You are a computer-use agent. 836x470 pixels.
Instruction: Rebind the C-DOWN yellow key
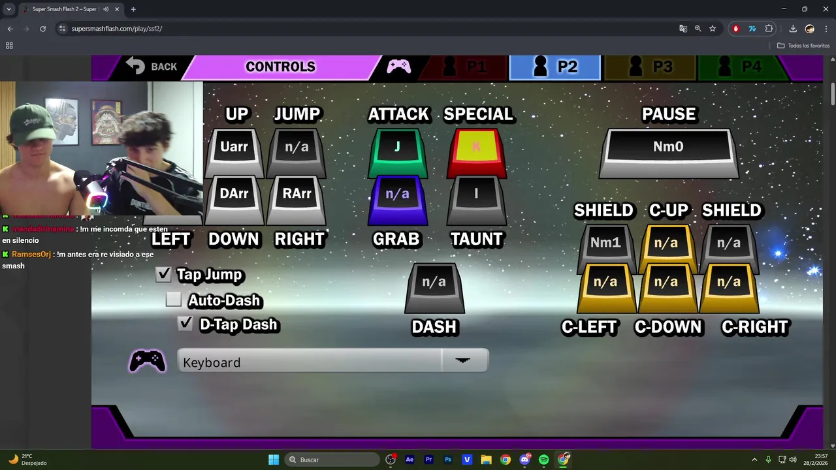(666, 288)
